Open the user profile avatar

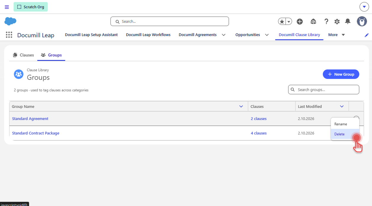[362, 21]
